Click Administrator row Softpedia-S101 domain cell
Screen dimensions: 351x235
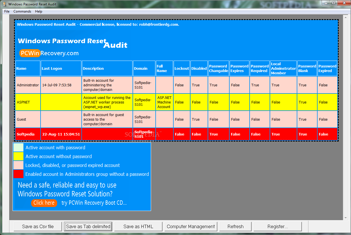tap(144, 85)
